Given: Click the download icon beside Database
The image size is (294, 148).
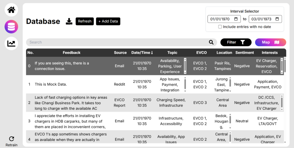Looking at the screenshot, I should point(69,22).
